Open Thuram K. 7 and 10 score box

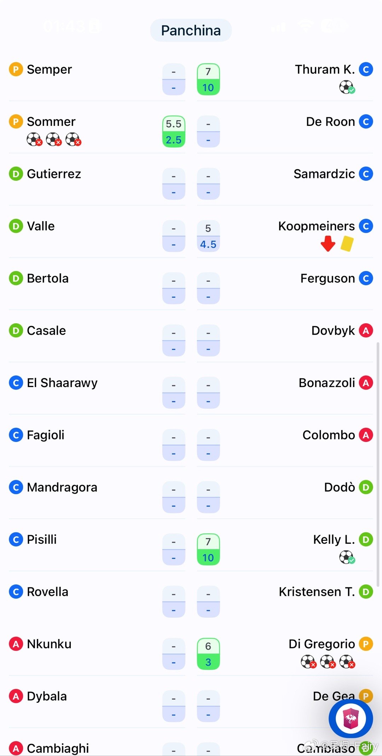pos(208,79)
